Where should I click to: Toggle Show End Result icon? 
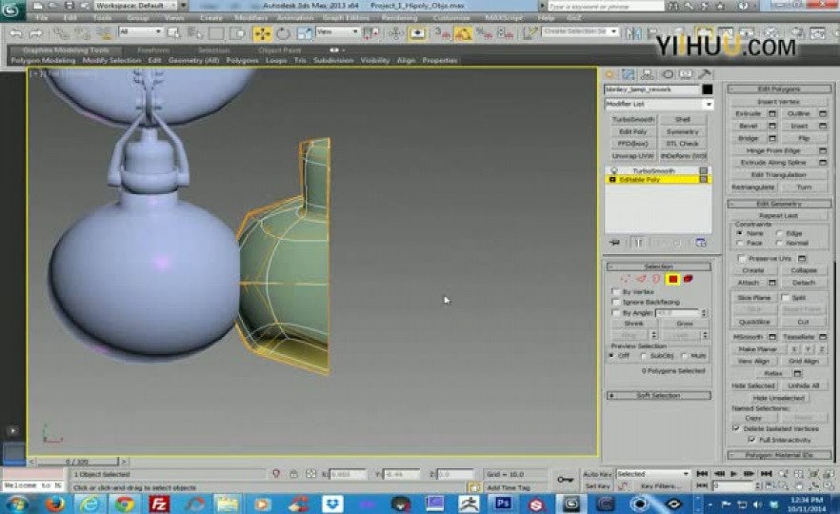(638, 243)
